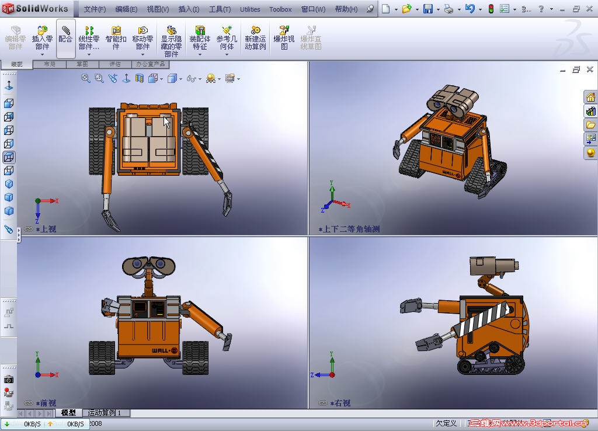Image resolution: width=598 pixels, height=431 pixels.
Task: Toggle the link icon beside *右视 label
Action: coord(323,403)
